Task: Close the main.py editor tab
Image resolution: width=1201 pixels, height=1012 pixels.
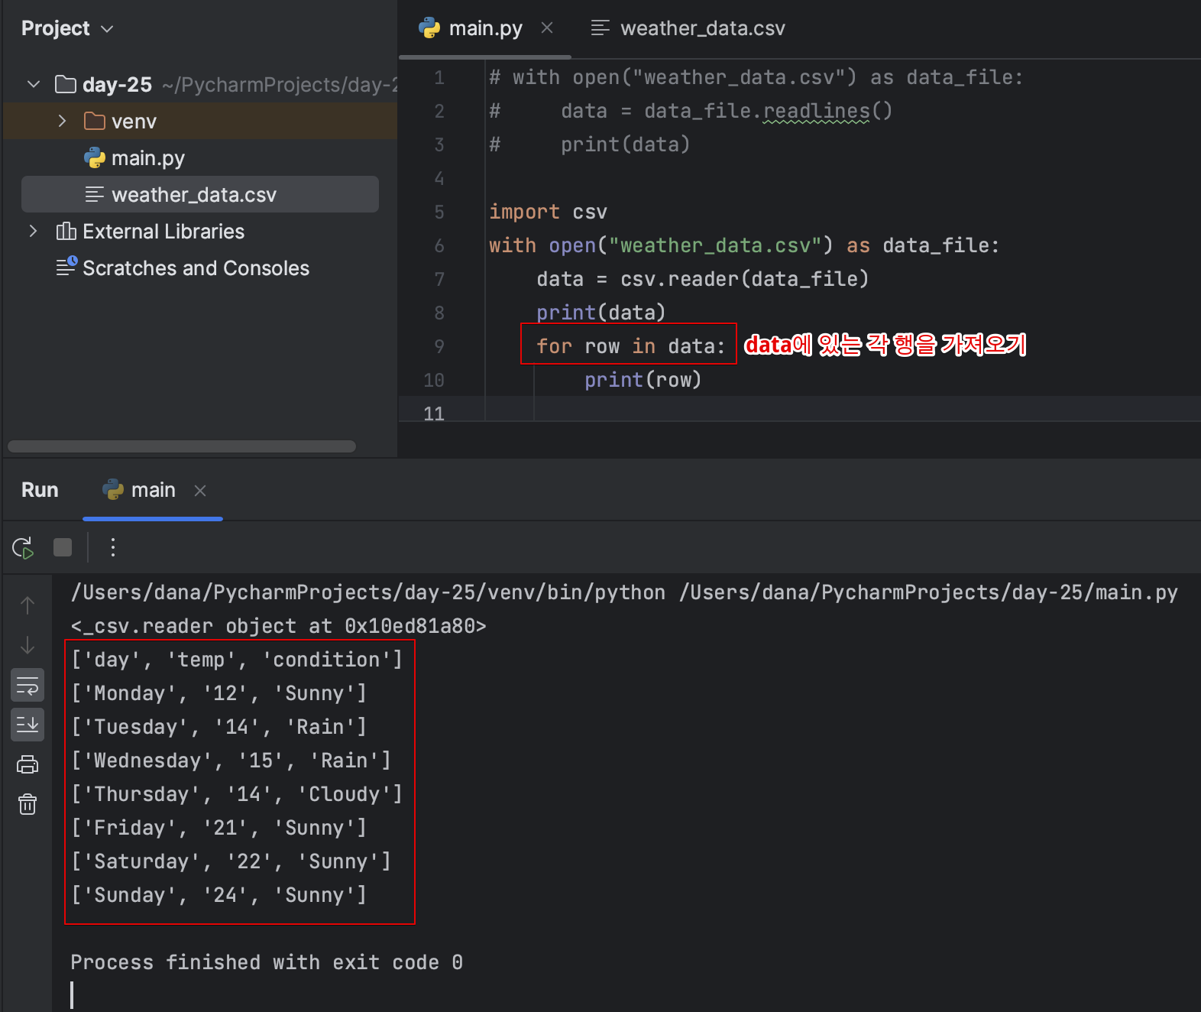Action: click(x=547, y=28)
